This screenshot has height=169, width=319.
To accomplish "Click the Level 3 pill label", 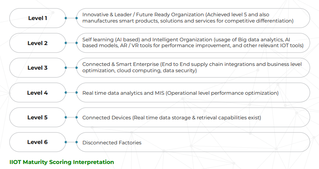I will tap(37, 68).
